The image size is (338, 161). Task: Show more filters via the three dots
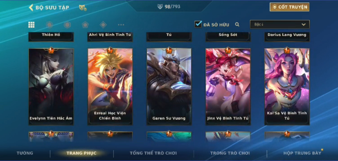[x=121, y=25]
